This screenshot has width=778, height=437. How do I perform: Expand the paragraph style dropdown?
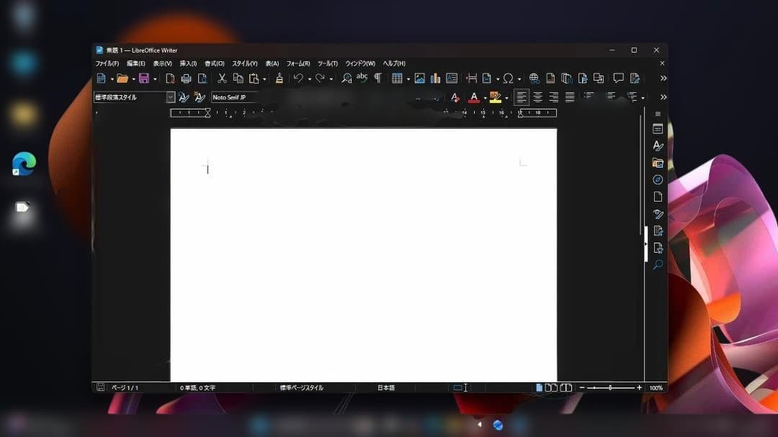click(x=171, y=97)
